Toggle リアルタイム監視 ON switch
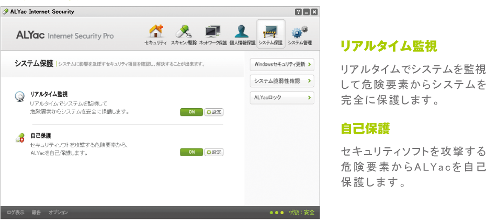Viewport: 486px width, 221px height. point(191,112)
